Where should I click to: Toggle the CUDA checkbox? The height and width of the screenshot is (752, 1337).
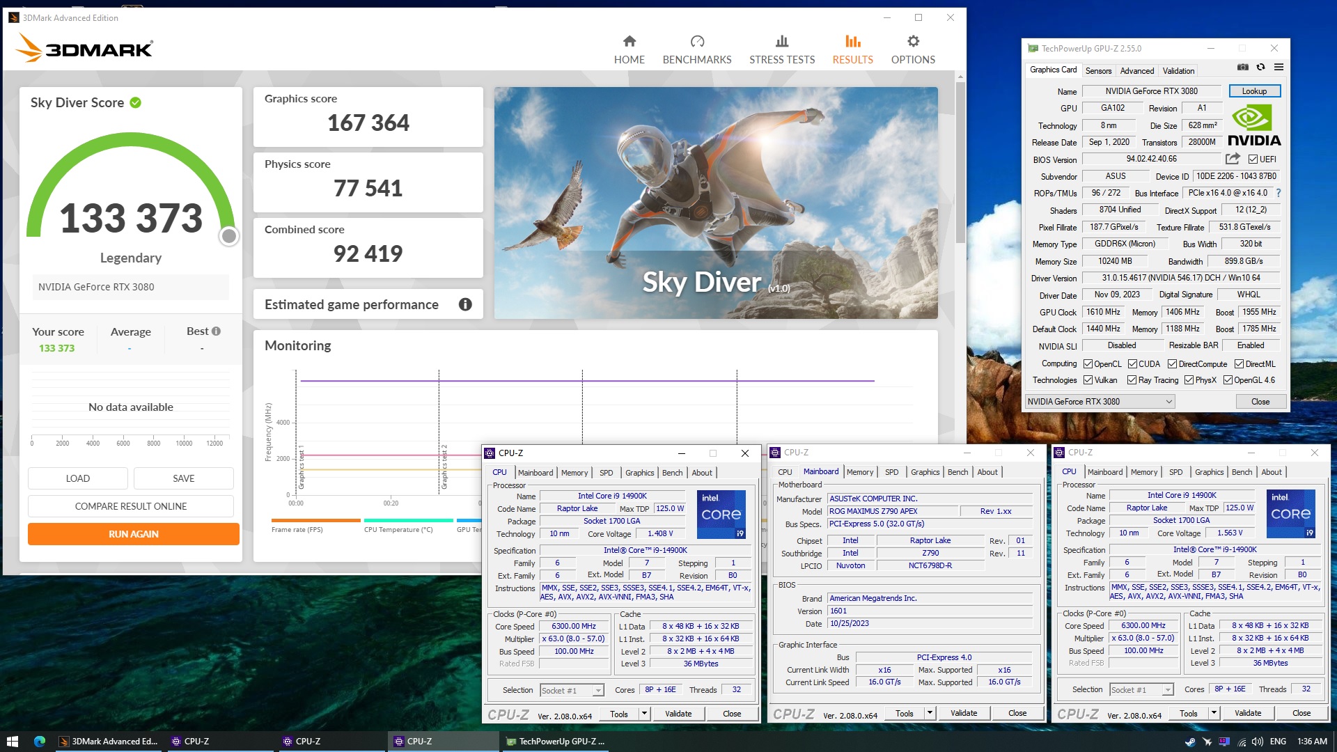click(x=1132, y=364)
